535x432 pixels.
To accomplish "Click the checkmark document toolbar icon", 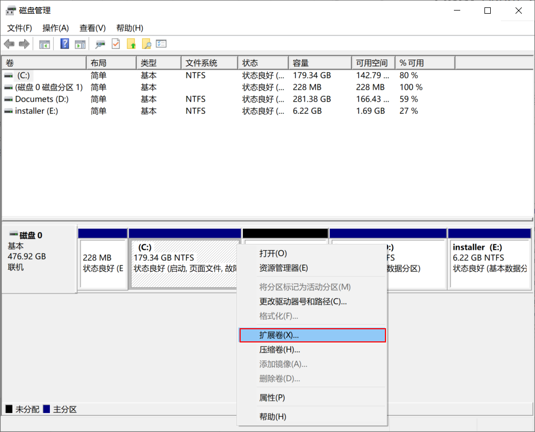I will [115, 44].
